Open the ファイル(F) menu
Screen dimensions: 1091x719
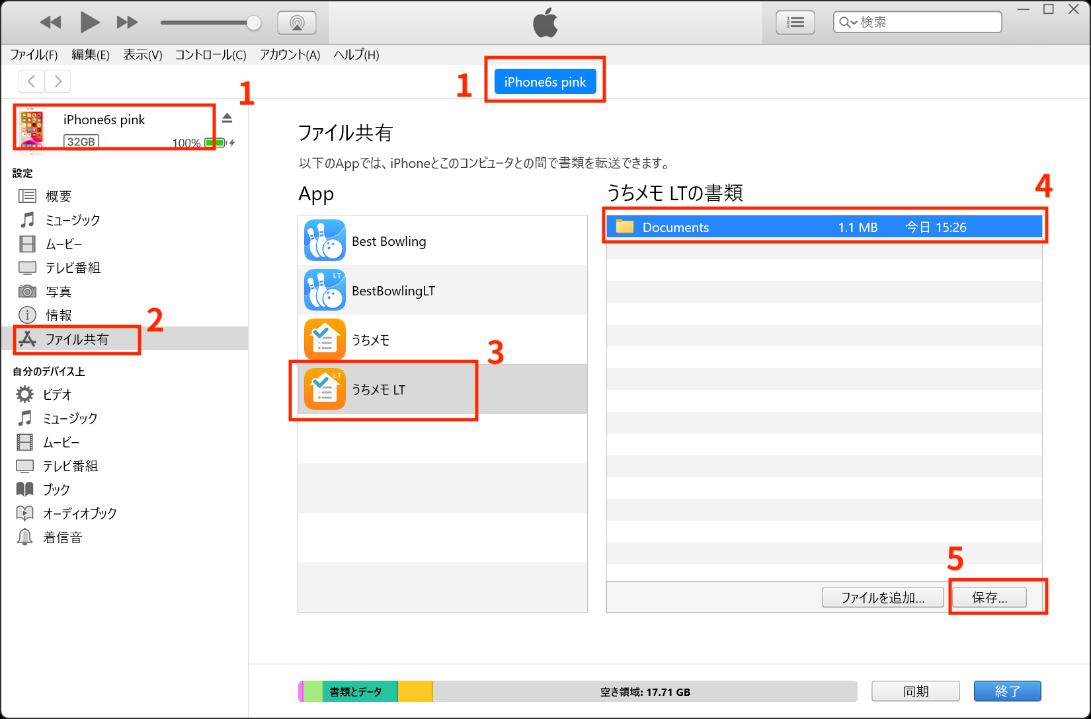(x=34, y=55)
